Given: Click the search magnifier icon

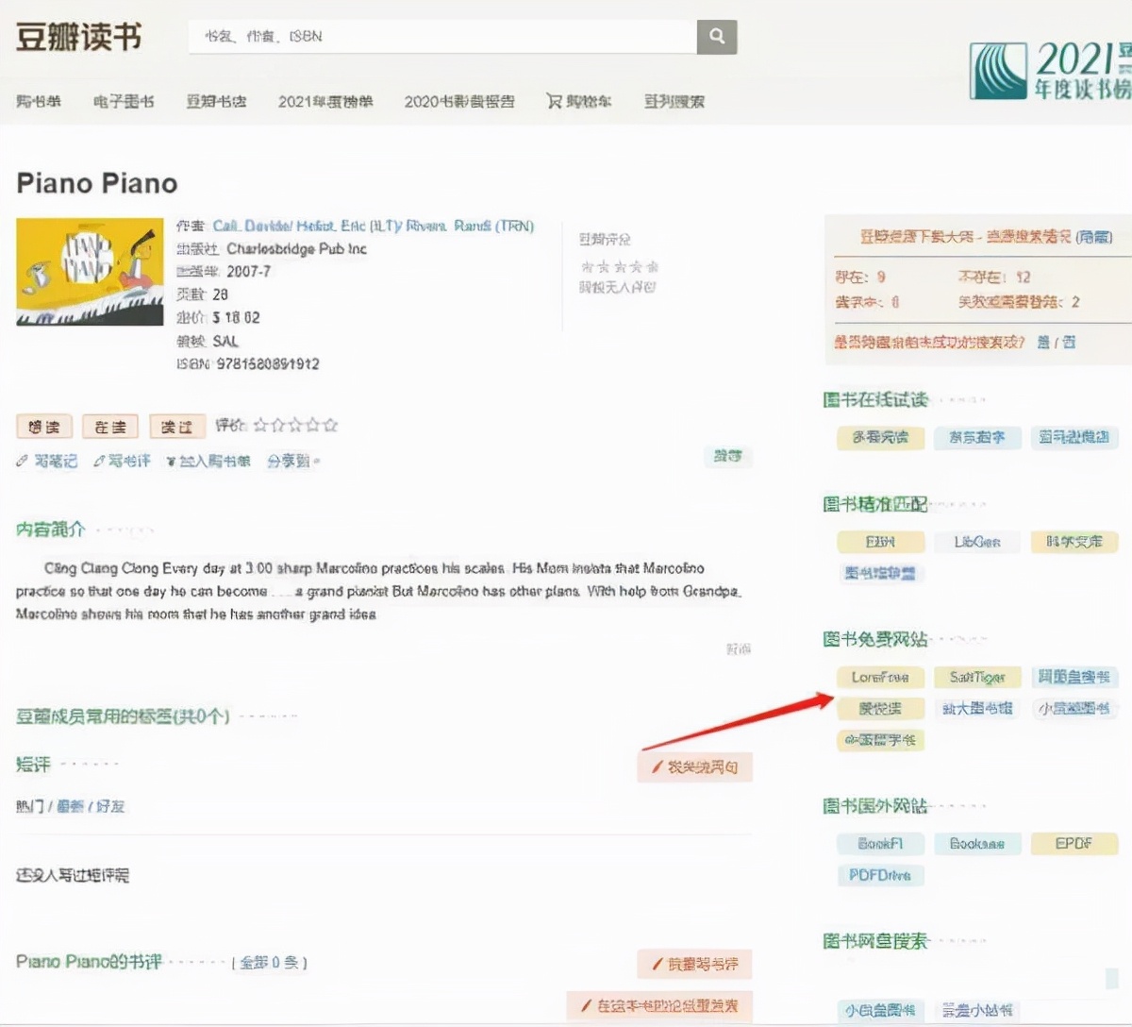Looking at the screenshot, I should pos(716,37).
